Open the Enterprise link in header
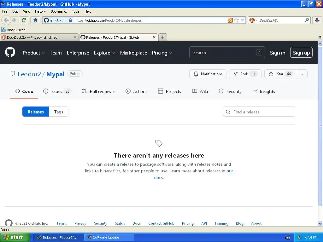 click(x=78, y=53)
